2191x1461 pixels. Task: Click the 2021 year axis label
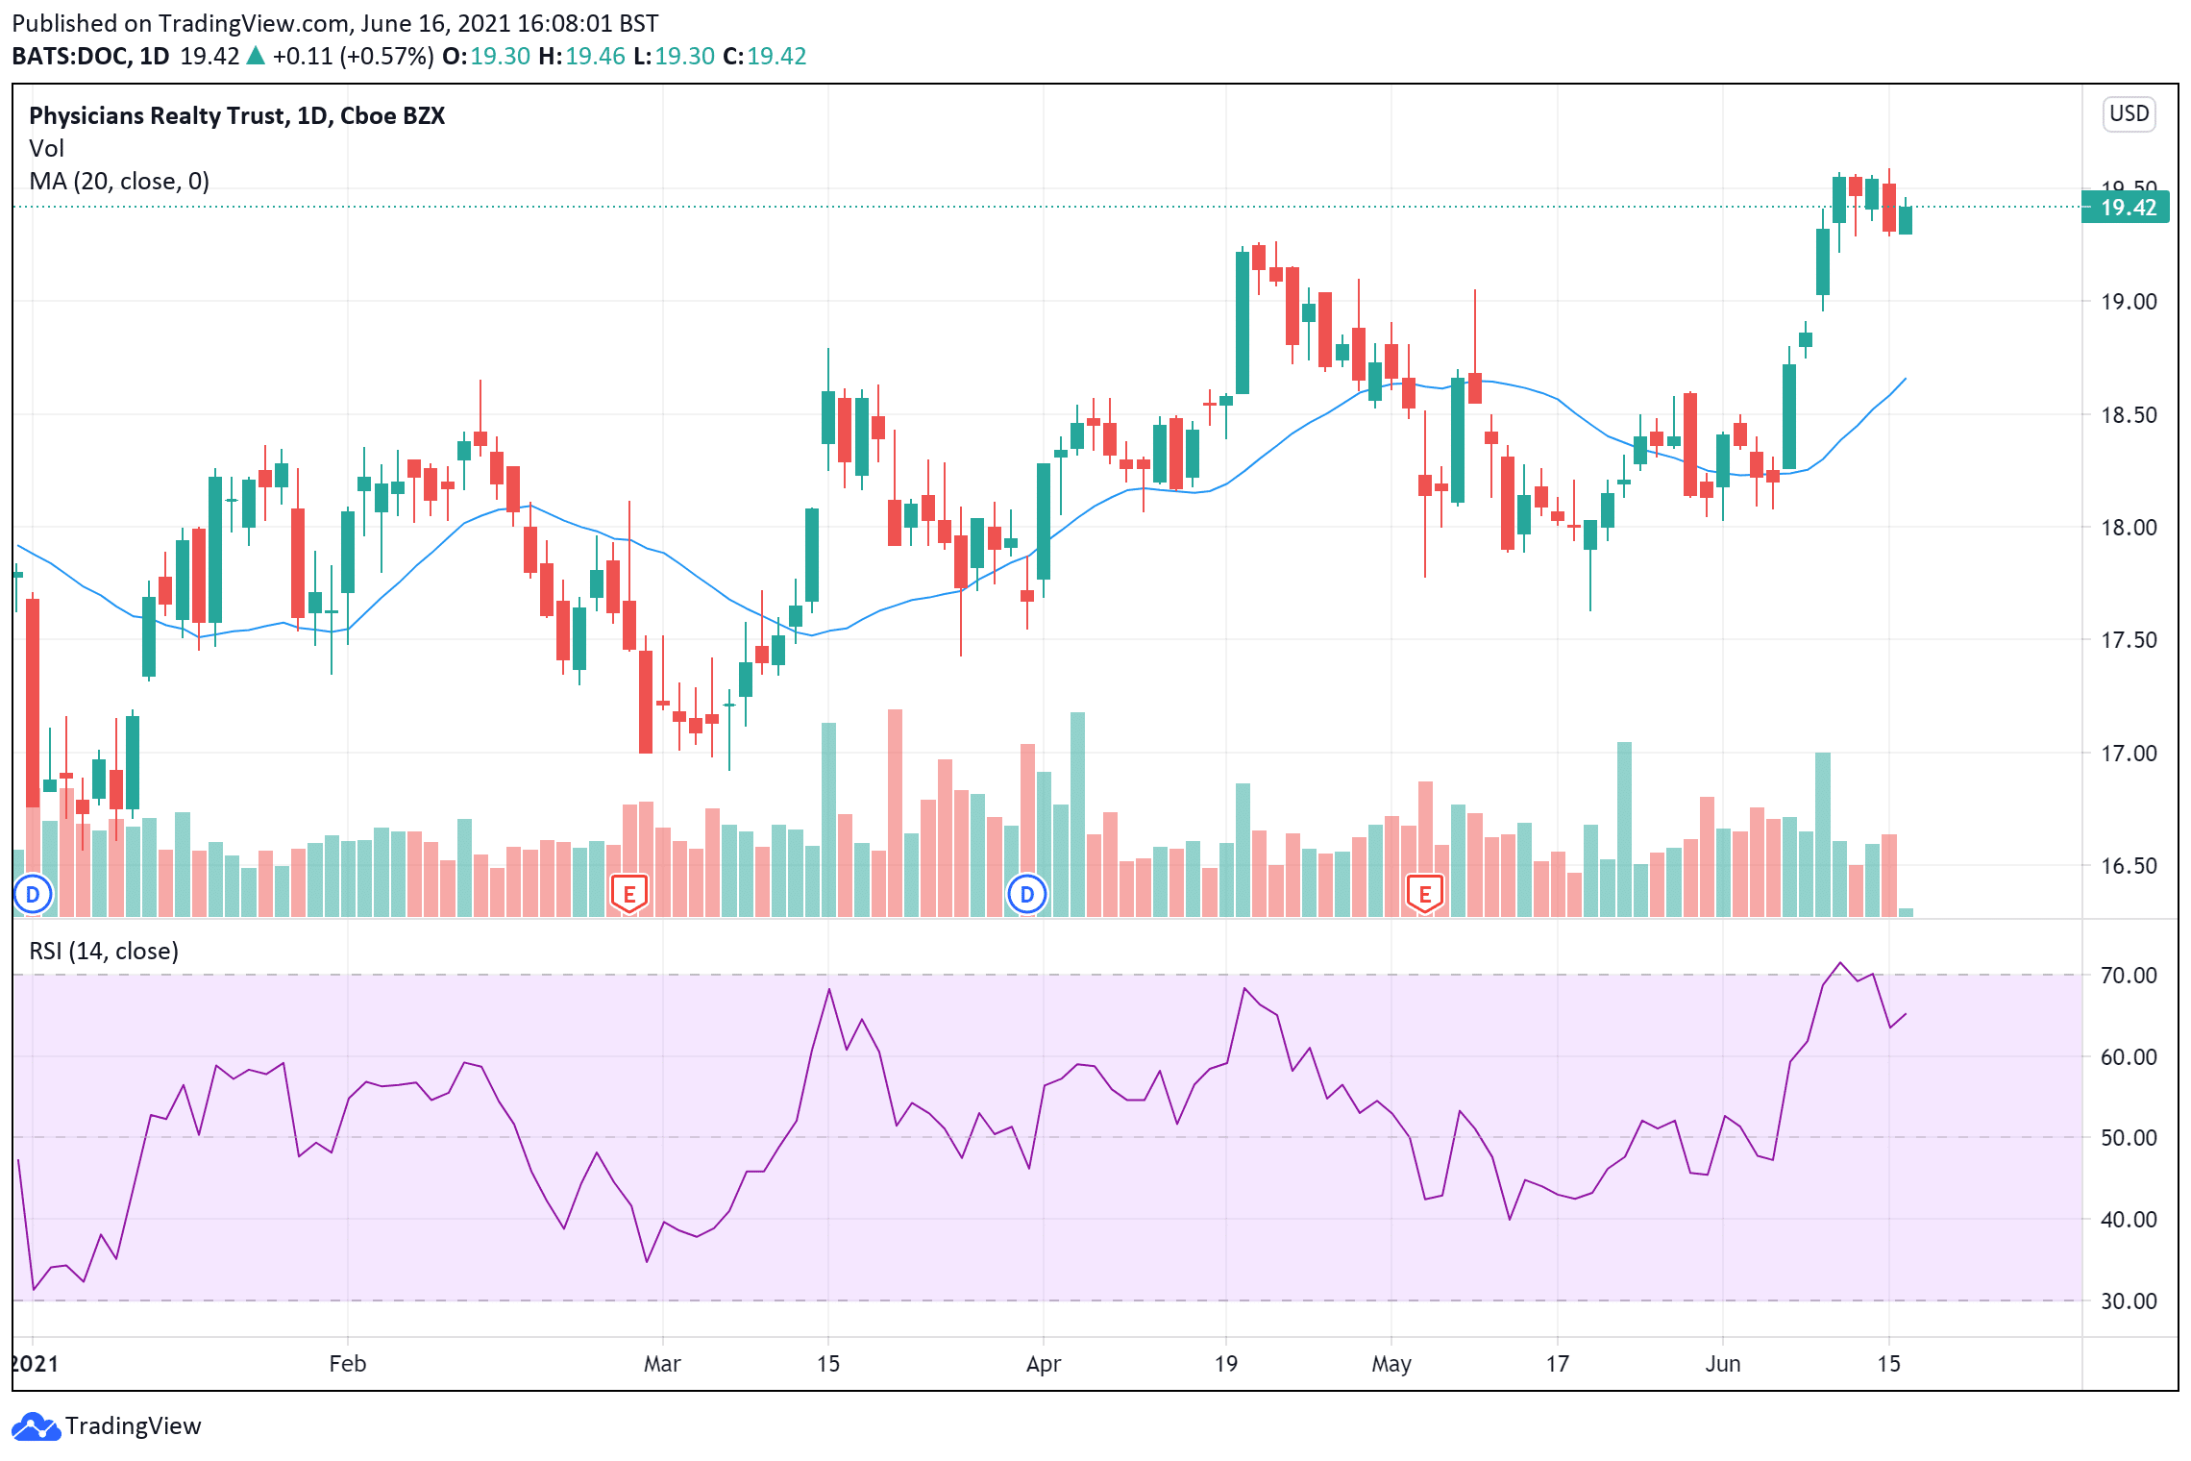(x=36, y=1364)
